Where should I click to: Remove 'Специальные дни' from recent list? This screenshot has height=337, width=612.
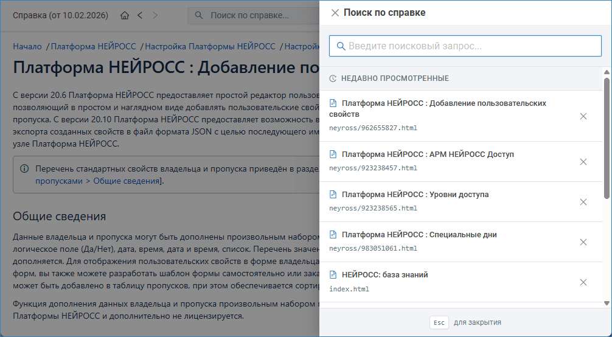[x=583, y=242]
